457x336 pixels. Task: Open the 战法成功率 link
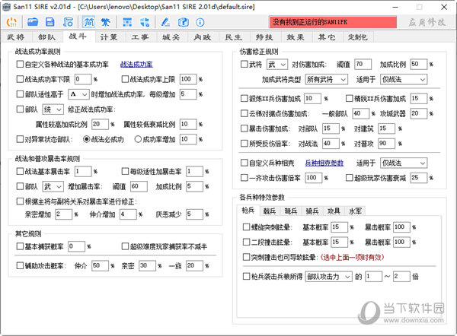click(136, 65)
